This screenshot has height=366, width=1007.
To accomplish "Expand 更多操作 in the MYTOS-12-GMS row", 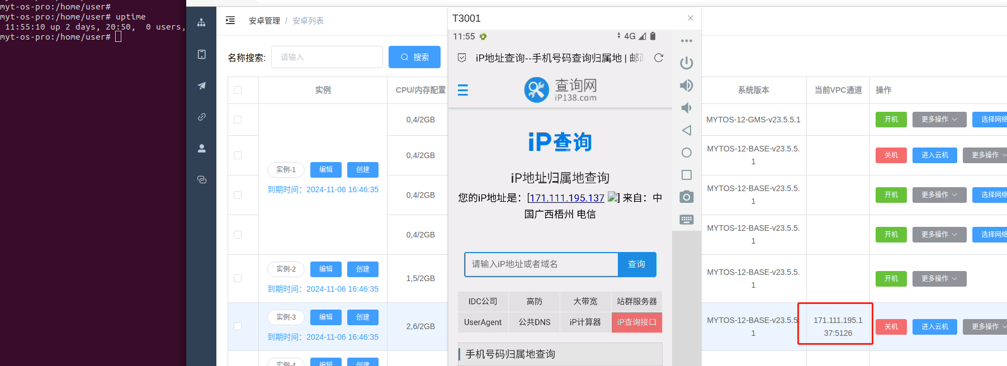I will [x=939, y=120].
